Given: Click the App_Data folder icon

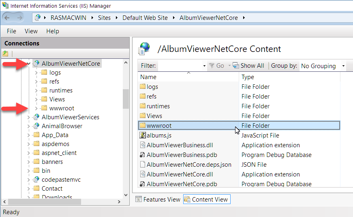Looking at the screenshot, I should (36, 135).
